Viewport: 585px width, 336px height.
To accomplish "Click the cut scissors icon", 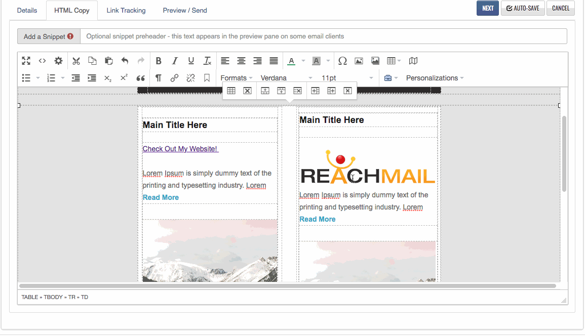I will point(76,61).
